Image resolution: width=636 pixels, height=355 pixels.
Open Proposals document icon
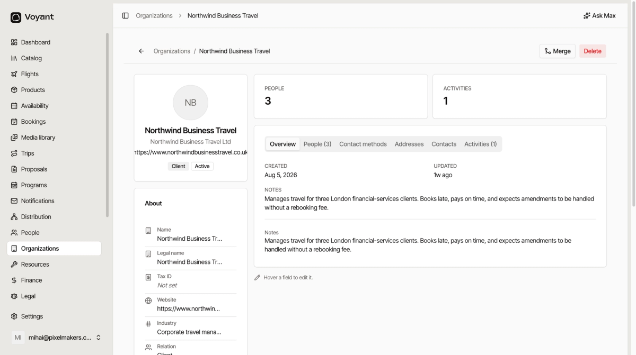[14, 169]
